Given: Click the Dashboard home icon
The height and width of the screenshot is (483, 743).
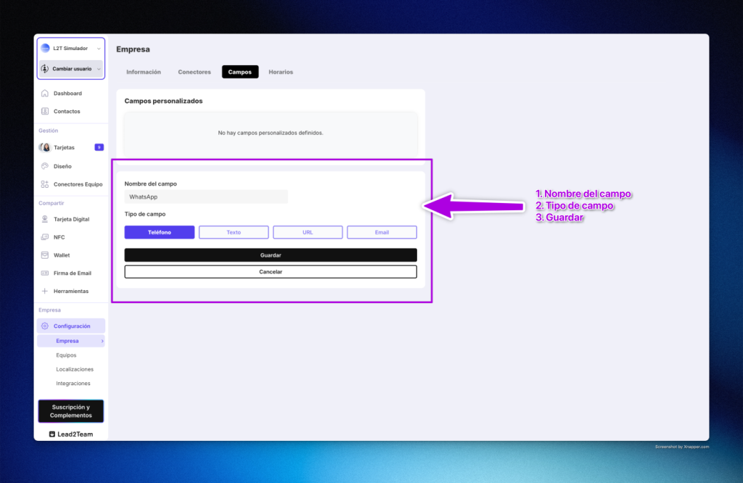Looking at the screenshot, I should [45, 94].
